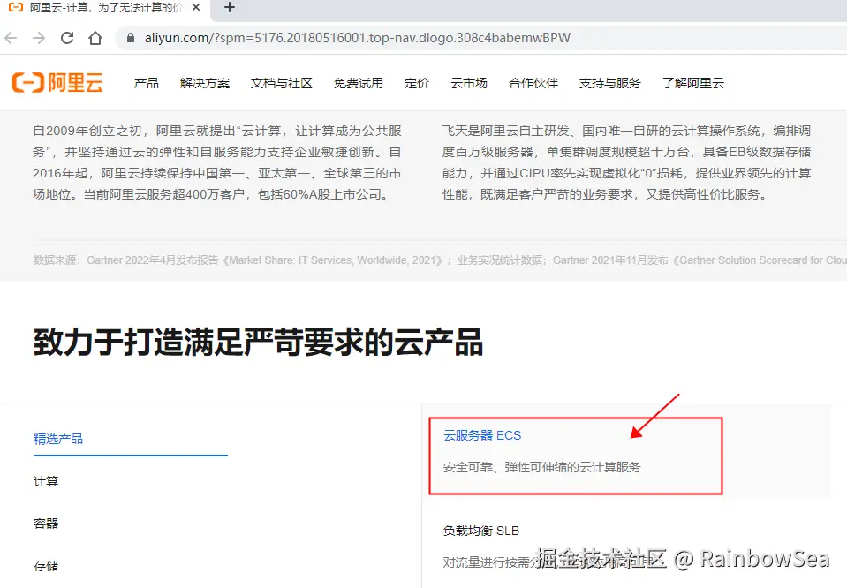Reload the page with refresh icon

(x=67, y=38)
